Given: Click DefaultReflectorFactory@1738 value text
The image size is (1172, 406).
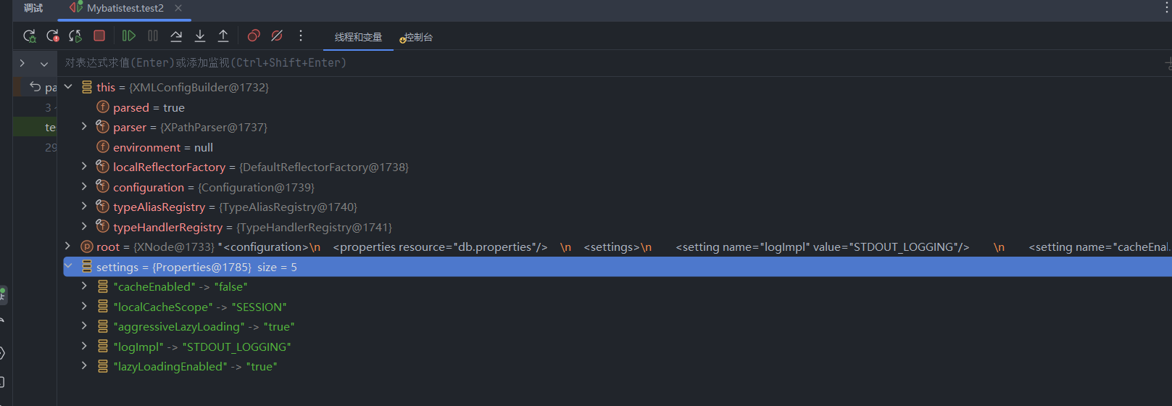Looking at the screenshot, I should 324,167.
